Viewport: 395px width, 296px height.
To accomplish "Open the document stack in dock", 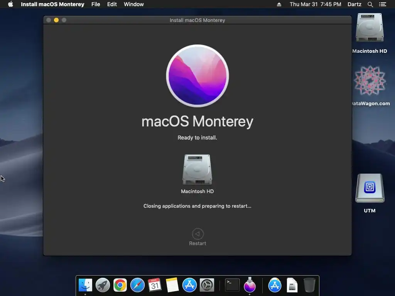I will (x=292, y=285).
